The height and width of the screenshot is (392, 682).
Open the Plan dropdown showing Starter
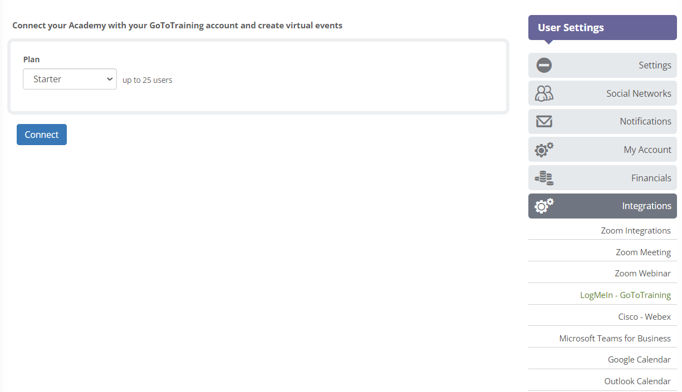(70, 79)
